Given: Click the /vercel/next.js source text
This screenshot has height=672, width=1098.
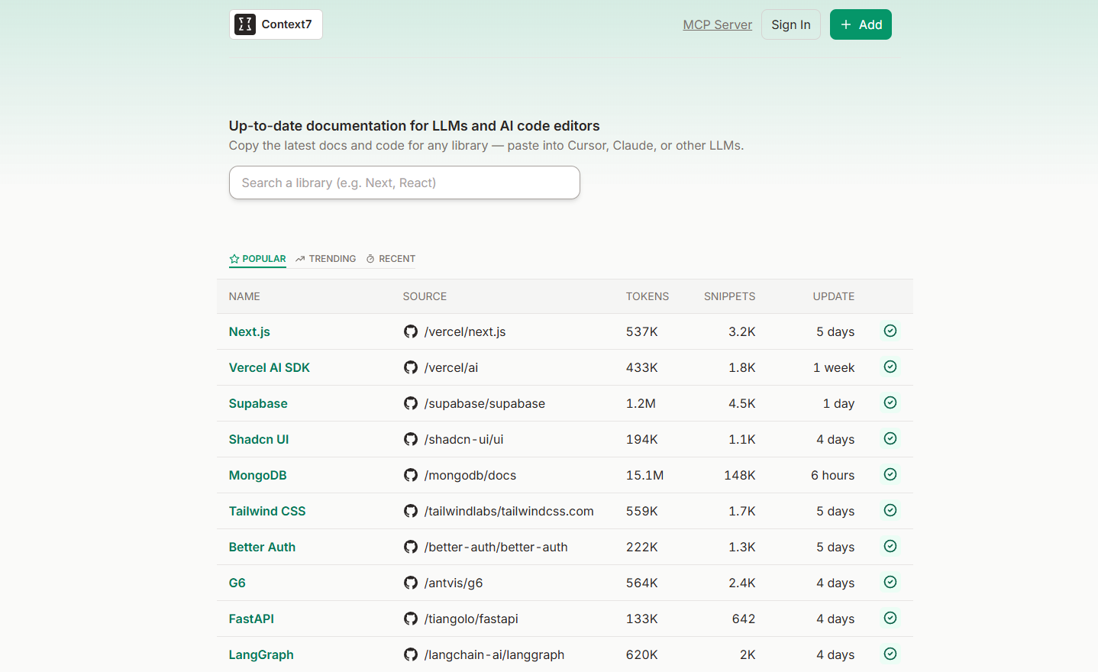Looking at the screenshot, I should click(465, 331).
